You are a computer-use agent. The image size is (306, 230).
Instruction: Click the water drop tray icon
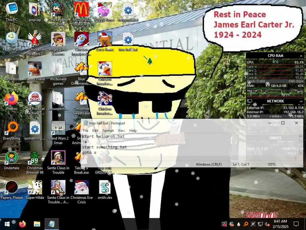click(x=239, y=224)
